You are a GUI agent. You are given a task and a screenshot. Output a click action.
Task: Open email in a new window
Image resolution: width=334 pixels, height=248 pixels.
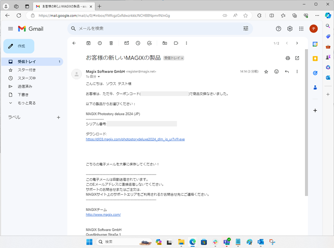(297, 58)
